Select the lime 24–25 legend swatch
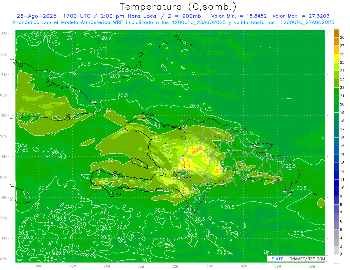 tap(336, 67)
